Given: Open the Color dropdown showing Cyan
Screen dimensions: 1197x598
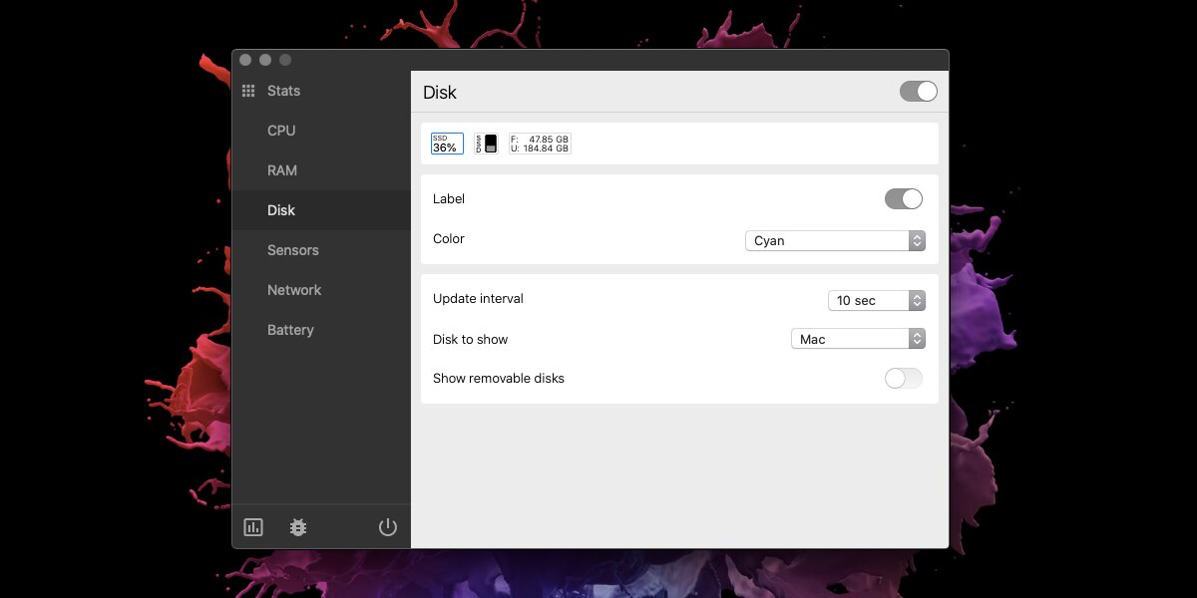Looking at the screenshot, I should click(835, 240).
